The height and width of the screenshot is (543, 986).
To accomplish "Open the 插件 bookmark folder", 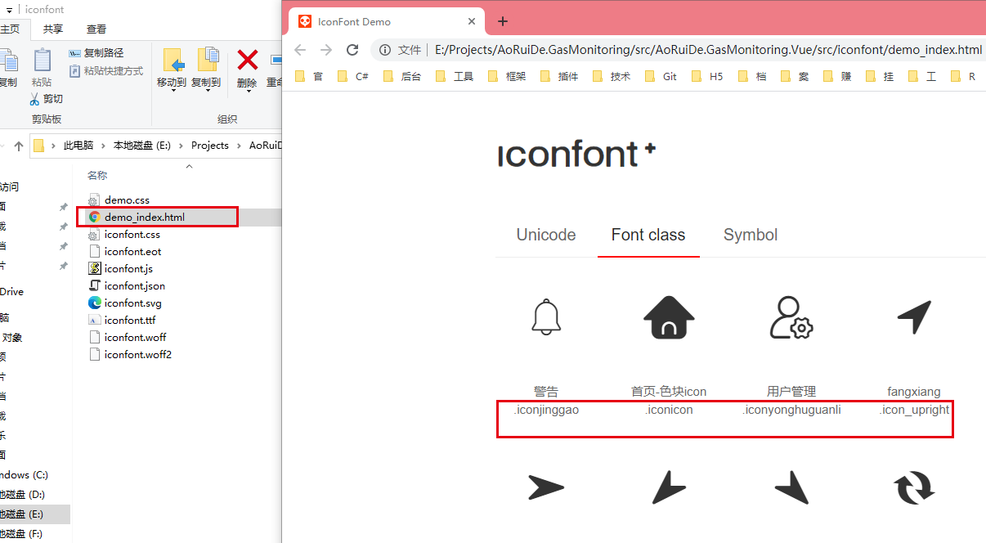I will [x=559, y=77].
